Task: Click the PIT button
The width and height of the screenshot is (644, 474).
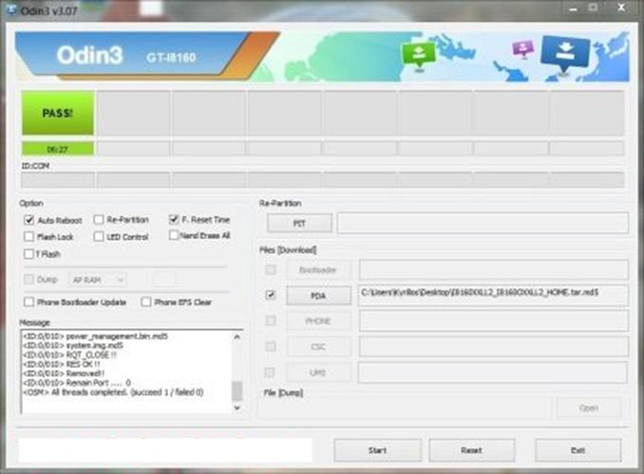Action: (299, 223)
